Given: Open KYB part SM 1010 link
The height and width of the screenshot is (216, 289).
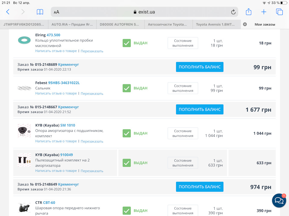Looking at the screenshot, I should pyautogui.click(x=68, y=125).
